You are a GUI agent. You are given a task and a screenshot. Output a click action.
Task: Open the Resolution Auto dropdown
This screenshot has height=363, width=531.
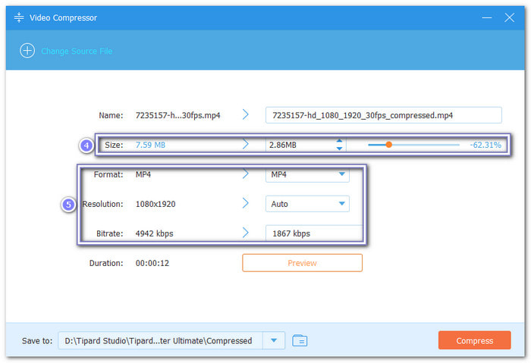tap(341, 204)
